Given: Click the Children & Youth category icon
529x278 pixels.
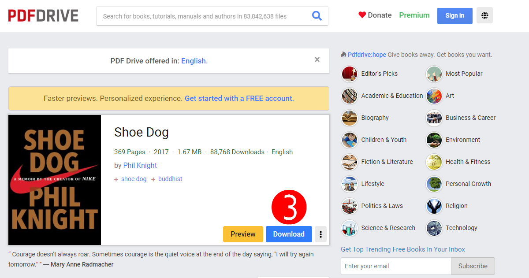Looking at the screenshot, I should tap(350, 140).
